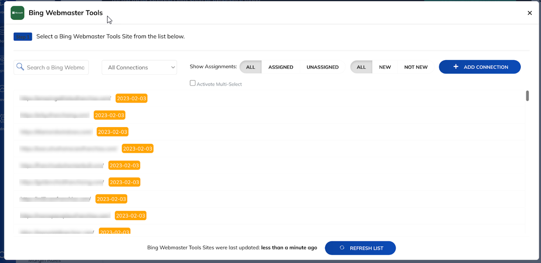Click the "Bing Webmaster Tools" dialog title
This screenshot has height=263, width=541.
coord(66,13)
